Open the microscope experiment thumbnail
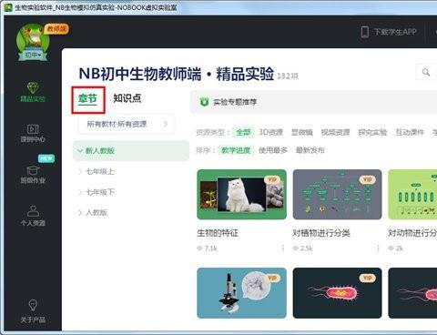 (x=241, y=293)
